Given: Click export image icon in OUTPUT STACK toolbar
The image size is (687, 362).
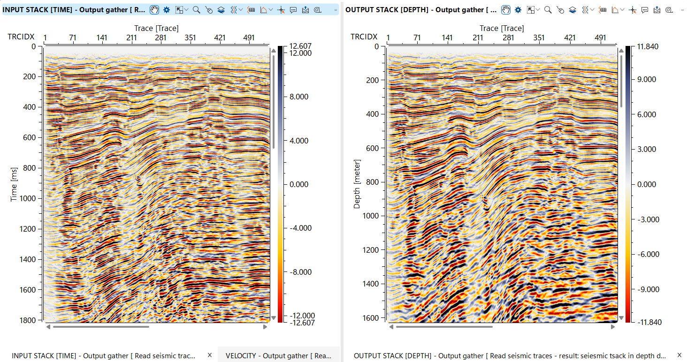Looking at the screenshot, I should click(657, 9).
